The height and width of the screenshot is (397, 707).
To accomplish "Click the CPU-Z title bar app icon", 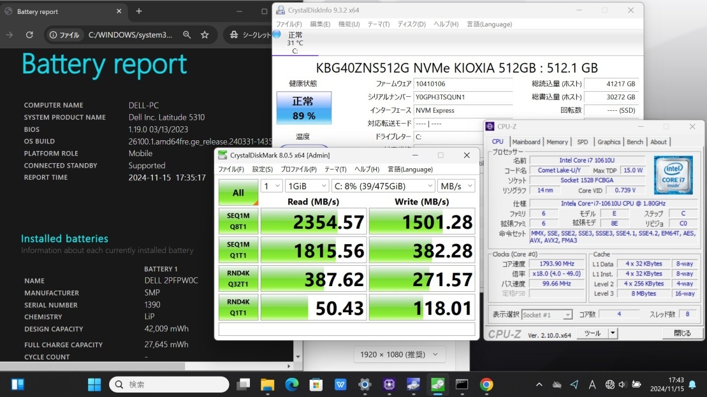I will (x=490, y=127).
